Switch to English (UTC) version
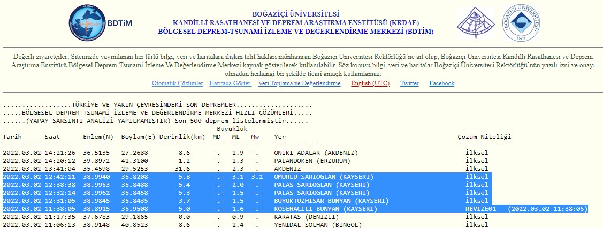 click(x=370, y=83)
